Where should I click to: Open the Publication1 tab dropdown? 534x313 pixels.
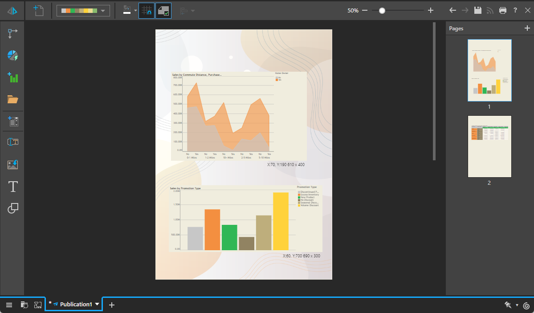(97, 304)
